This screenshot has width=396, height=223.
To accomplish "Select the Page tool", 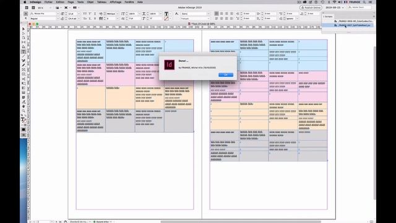I will 24,38.
